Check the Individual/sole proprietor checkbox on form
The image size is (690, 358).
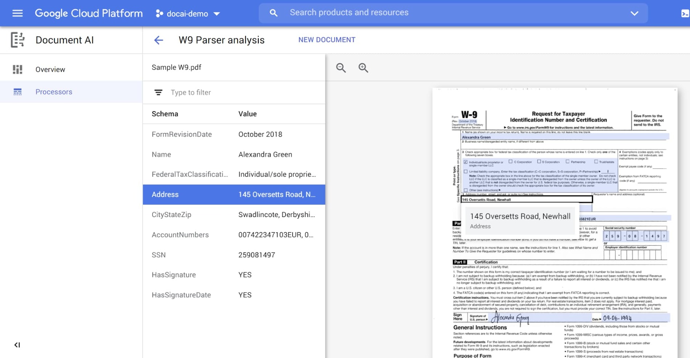(x=466, y=162)
